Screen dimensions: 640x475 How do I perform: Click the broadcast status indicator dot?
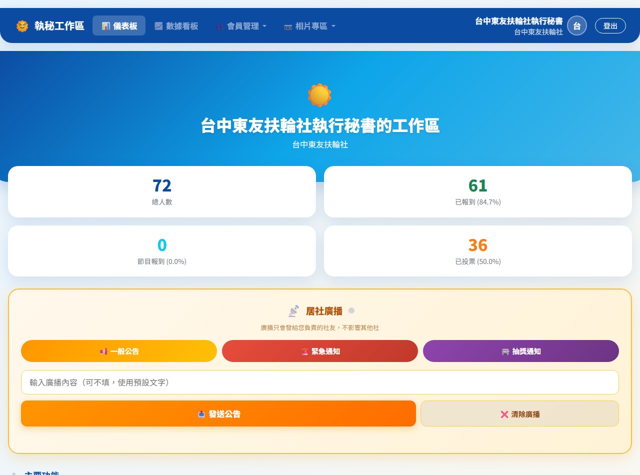click(351, 310)
